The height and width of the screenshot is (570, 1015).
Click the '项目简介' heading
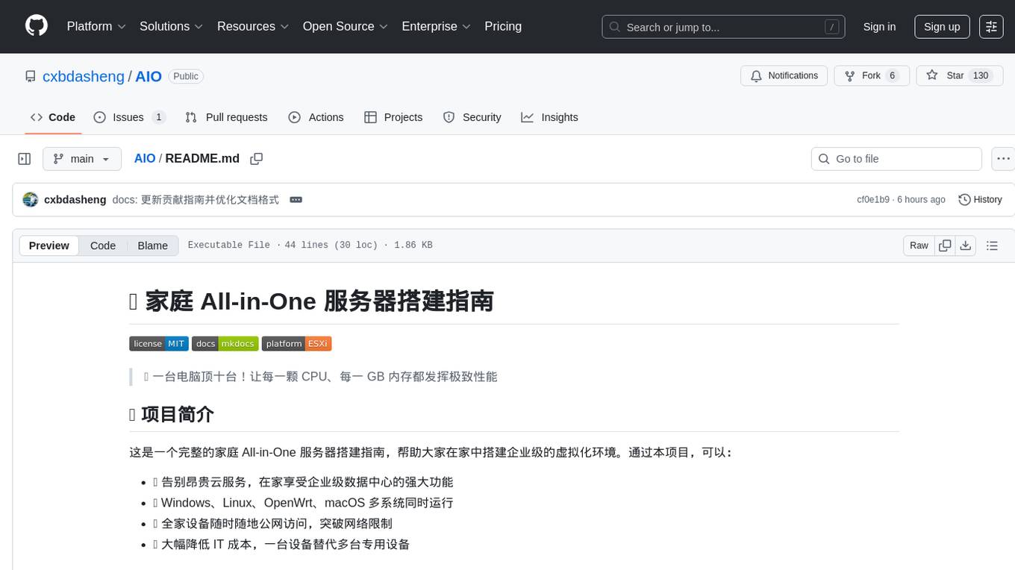tap(172, 415)
